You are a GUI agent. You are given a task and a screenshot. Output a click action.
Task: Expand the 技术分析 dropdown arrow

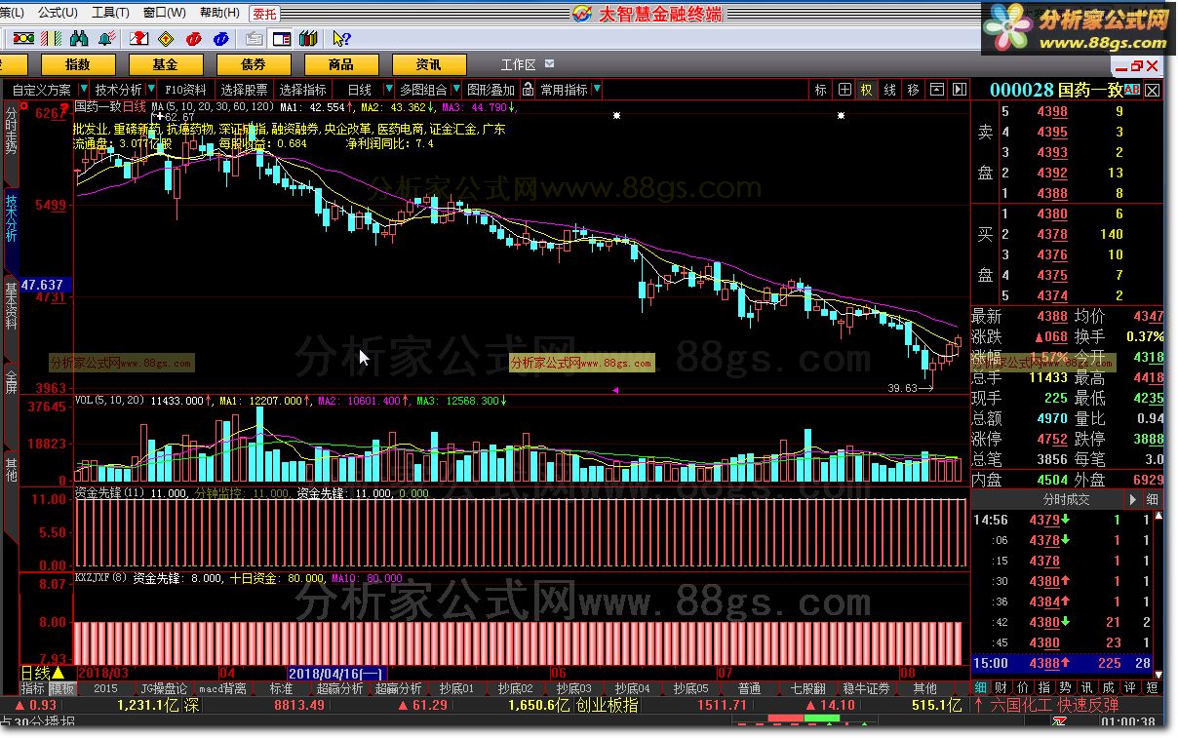click(x=151, y=89)
